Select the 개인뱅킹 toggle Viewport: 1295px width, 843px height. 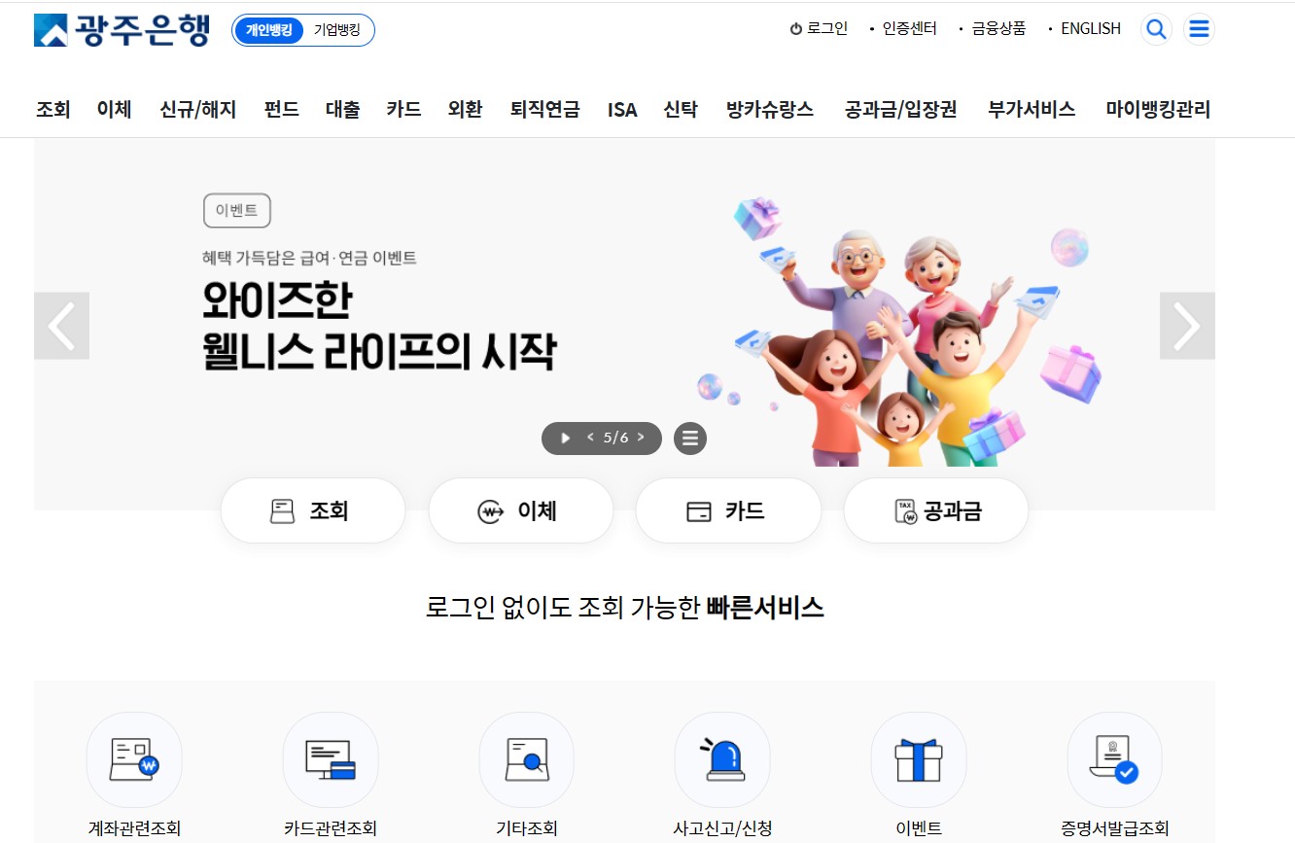point(270,30)
